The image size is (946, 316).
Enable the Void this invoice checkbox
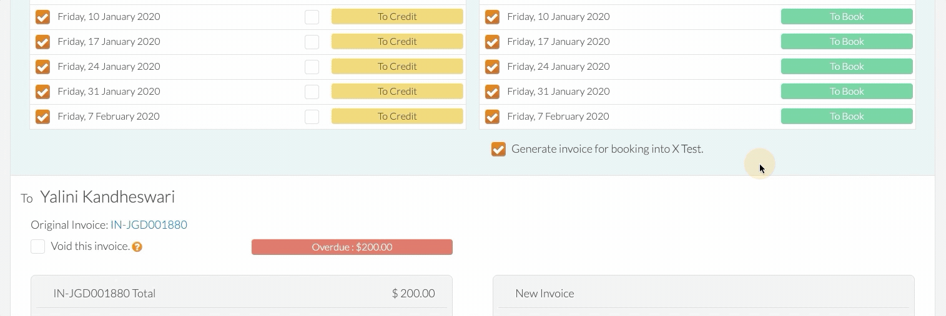(x=37, y=246)
